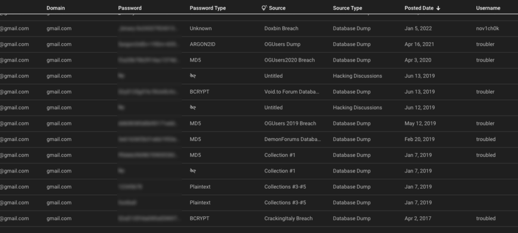518x233 pixels.
Task: Select troubler username in OGUsers Dump row
Action: pos(485,44)
